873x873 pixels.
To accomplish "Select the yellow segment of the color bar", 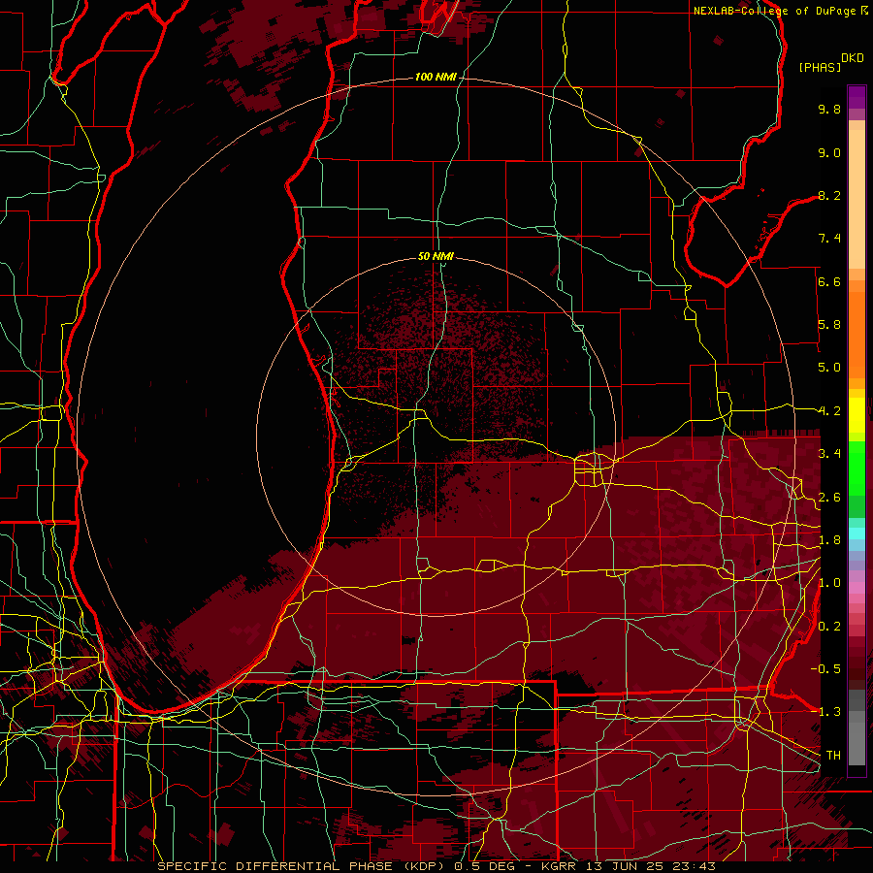I will [857, 415].
